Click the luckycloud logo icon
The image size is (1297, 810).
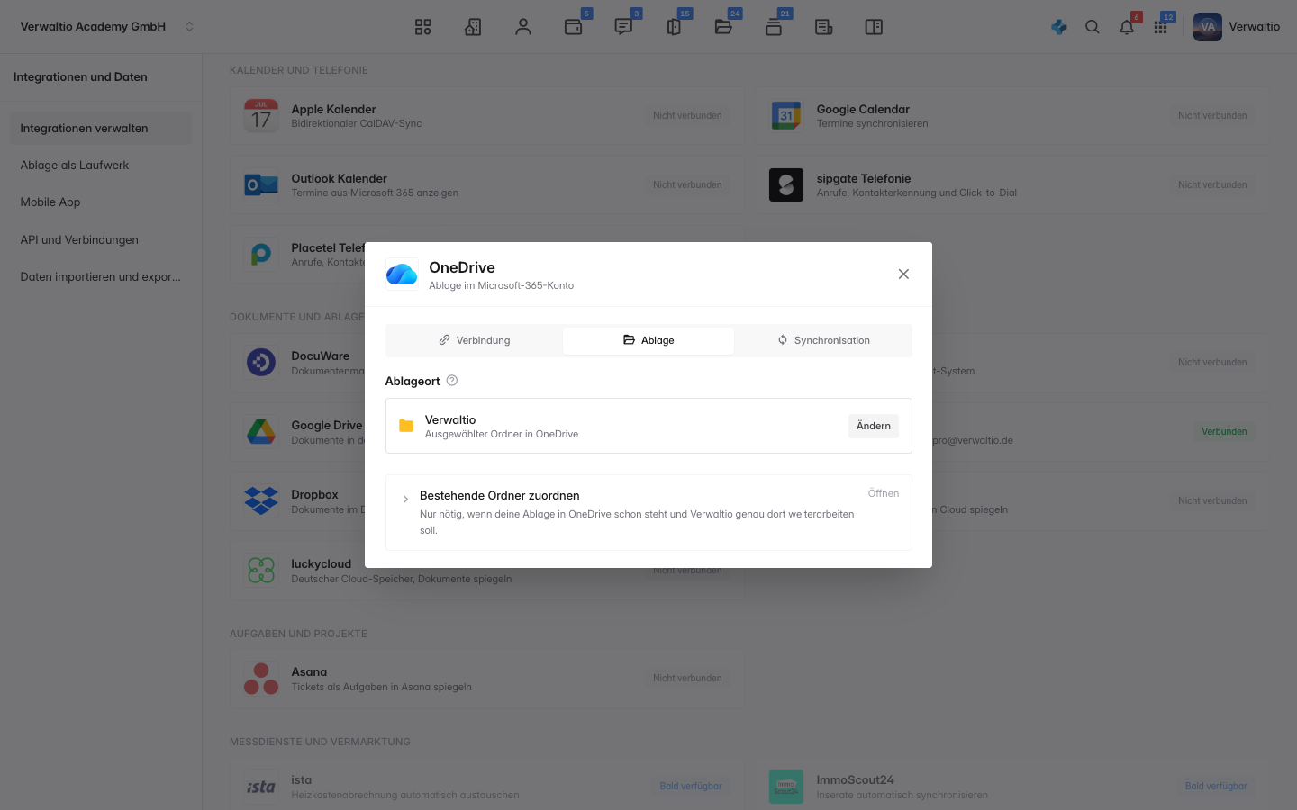coord(261,571)
